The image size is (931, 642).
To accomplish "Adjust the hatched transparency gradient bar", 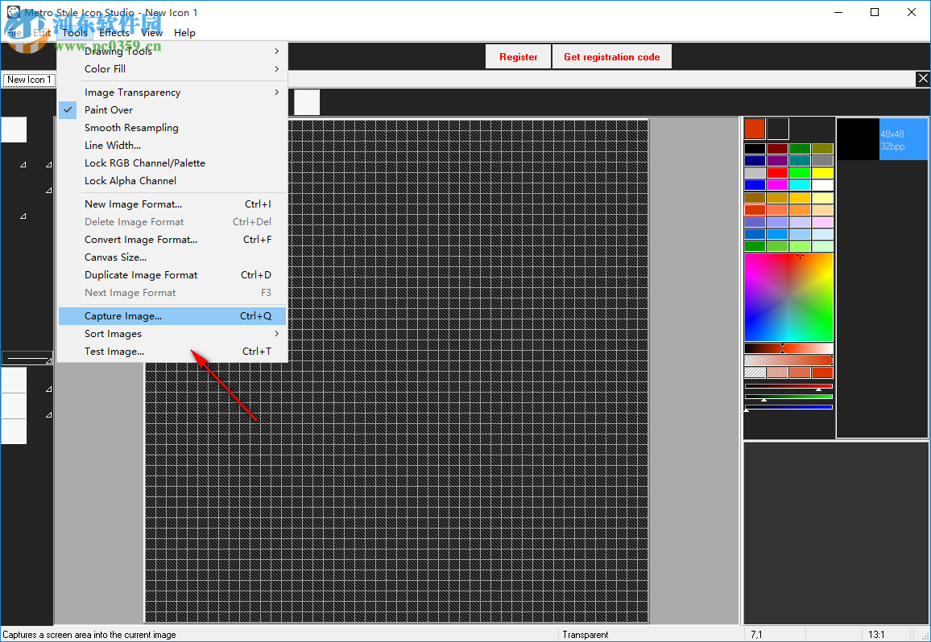I will [788, 360].
